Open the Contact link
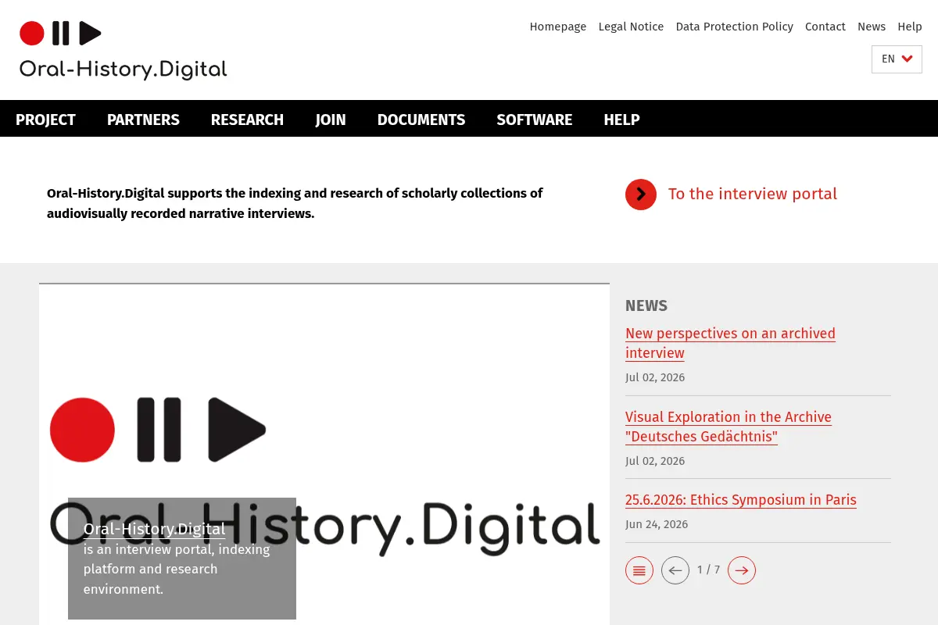 tap(825, 27)
